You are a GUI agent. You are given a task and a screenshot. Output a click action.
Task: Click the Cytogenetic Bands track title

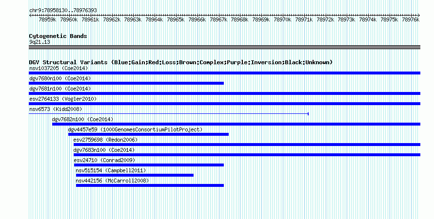[58, 36]
